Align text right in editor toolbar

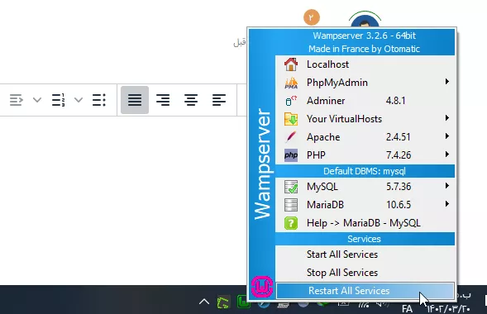[163, 100]
